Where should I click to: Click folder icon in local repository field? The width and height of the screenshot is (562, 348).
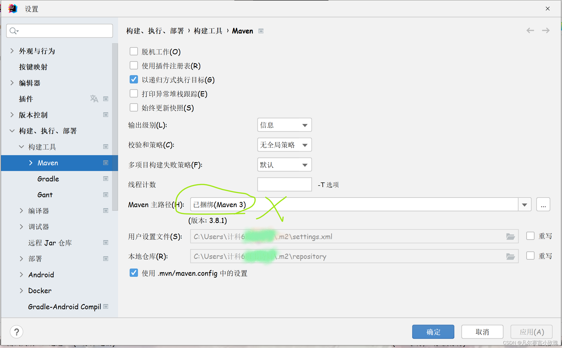(511, 257)
